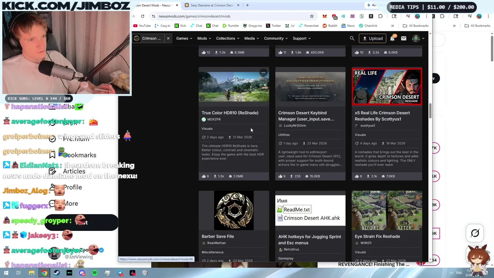Open File Explorer from the taskbar

(32, 273)
